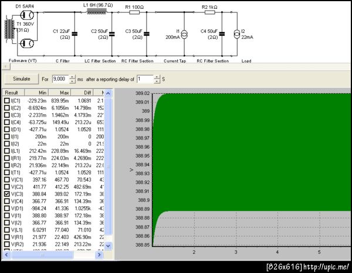Select the T1 360V transformer symbol
This screenshot has width=352, height=273.
(9, 30)
